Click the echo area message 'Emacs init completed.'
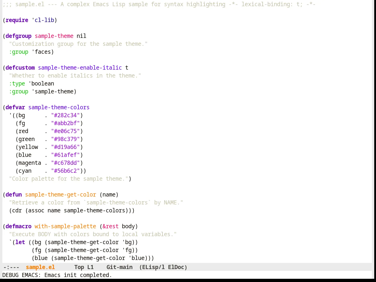 point(78,275)
